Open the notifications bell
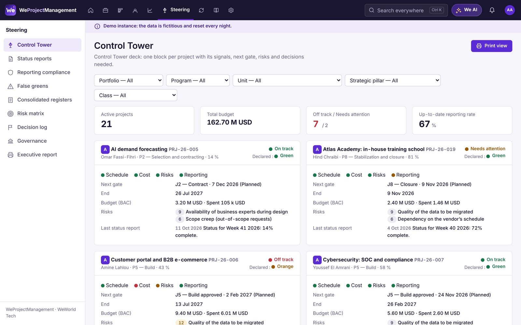521x325 pixels. pos(492,10)
